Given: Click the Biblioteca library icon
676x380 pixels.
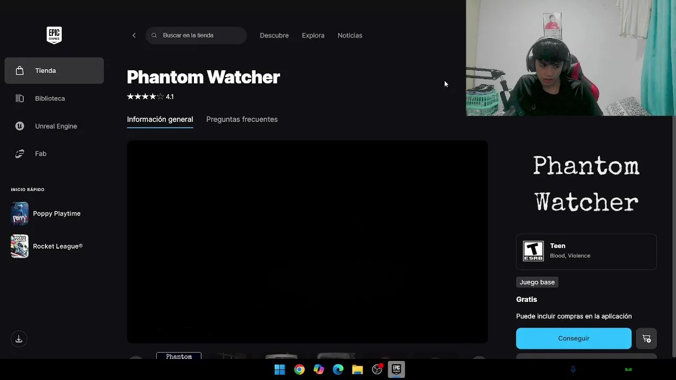Looking at the screenshot, I should pos(20,99).
